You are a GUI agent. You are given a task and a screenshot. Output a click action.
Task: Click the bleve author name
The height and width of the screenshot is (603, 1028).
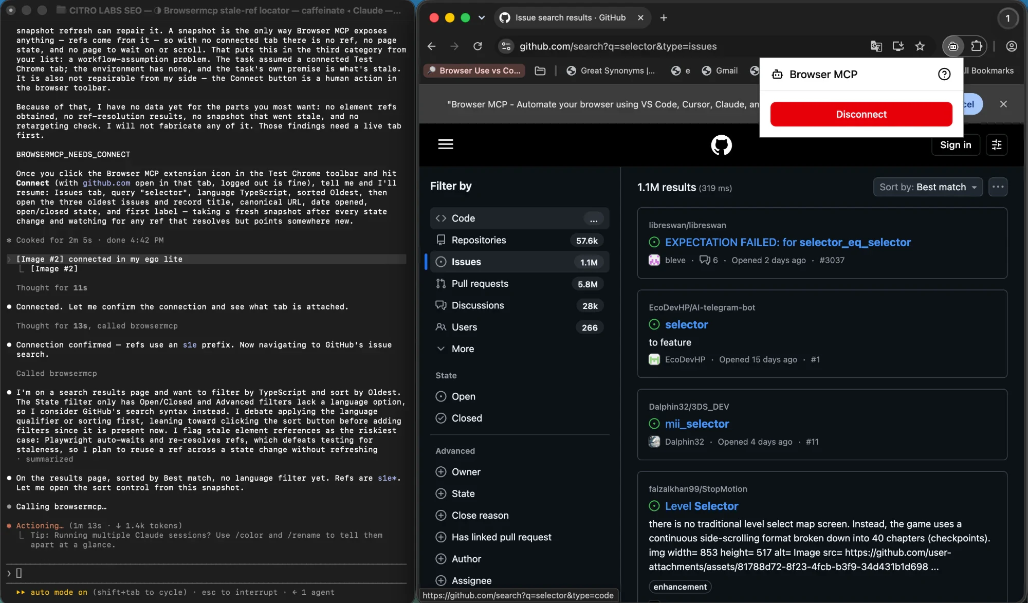(x=675, y=260)
